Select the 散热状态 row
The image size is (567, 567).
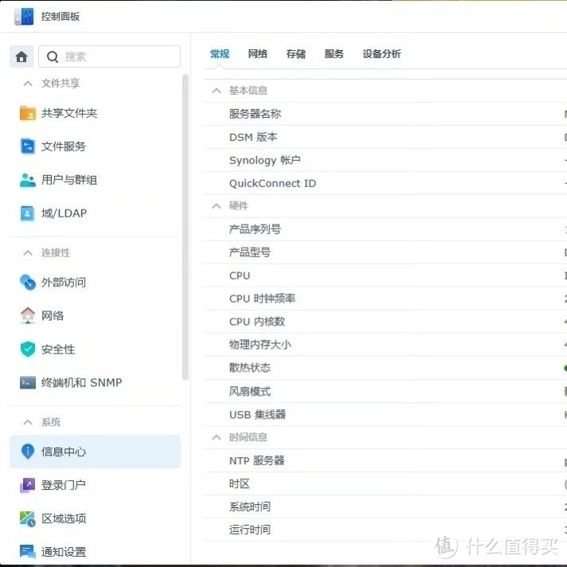click(x=385, y=368)
